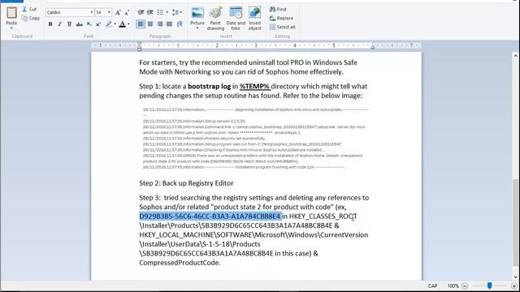Apply the font text color

[x=123, y=24]
